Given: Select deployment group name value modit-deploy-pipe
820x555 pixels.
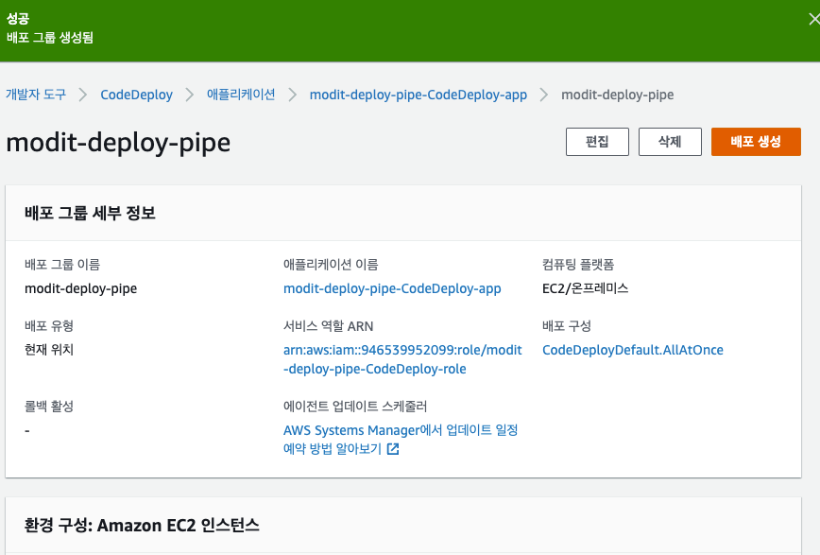Looking at the screenshot, I should [x=80, y=288].
